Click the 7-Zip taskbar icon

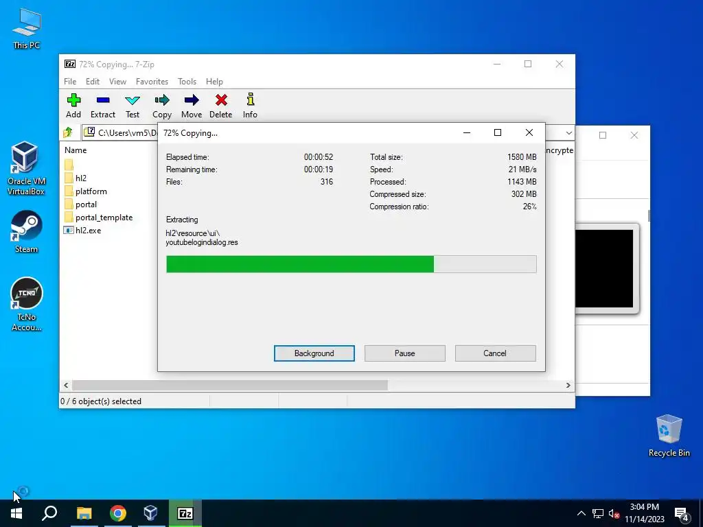pos(185,513)
